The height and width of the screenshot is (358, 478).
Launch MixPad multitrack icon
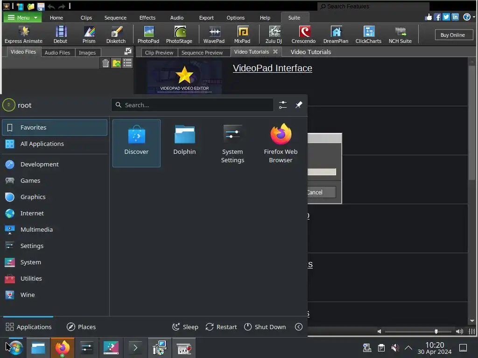[242, 34]
